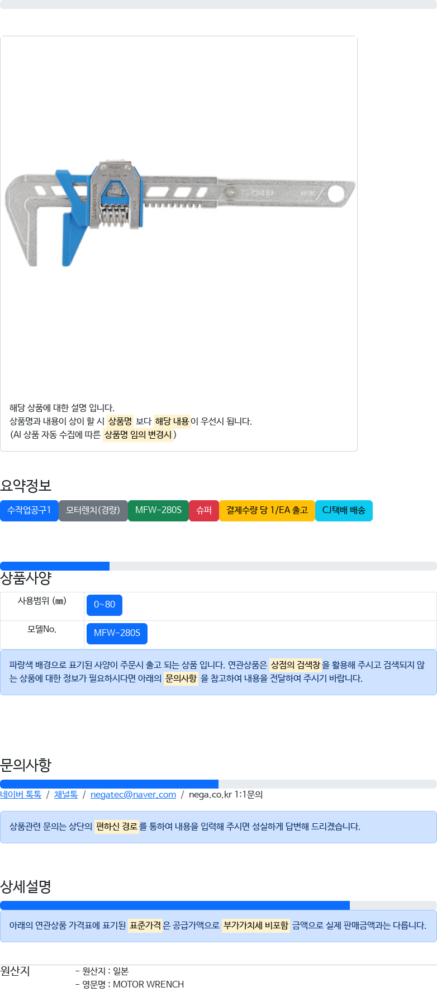Select the CJ택배 배송 badge
Viewport: 437px width, 992px height.
tap(344, 510)
